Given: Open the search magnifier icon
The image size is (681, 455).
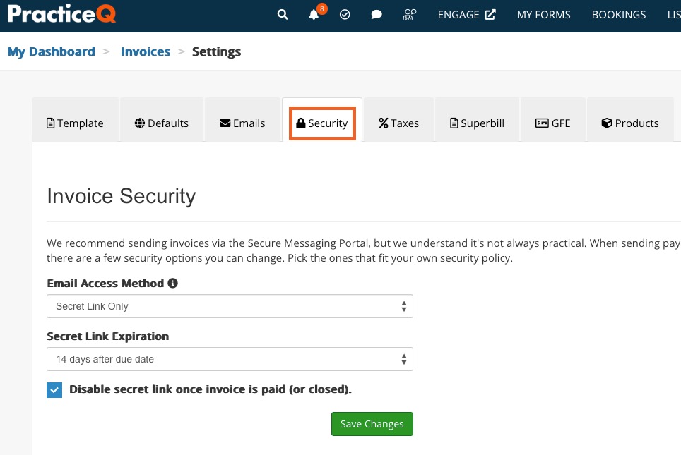Looking at the screenshot, I should pyautogui.click(x=283, y=15).
